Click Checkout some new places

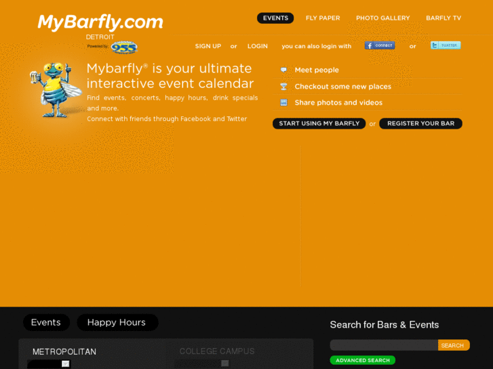coord(343,87)
